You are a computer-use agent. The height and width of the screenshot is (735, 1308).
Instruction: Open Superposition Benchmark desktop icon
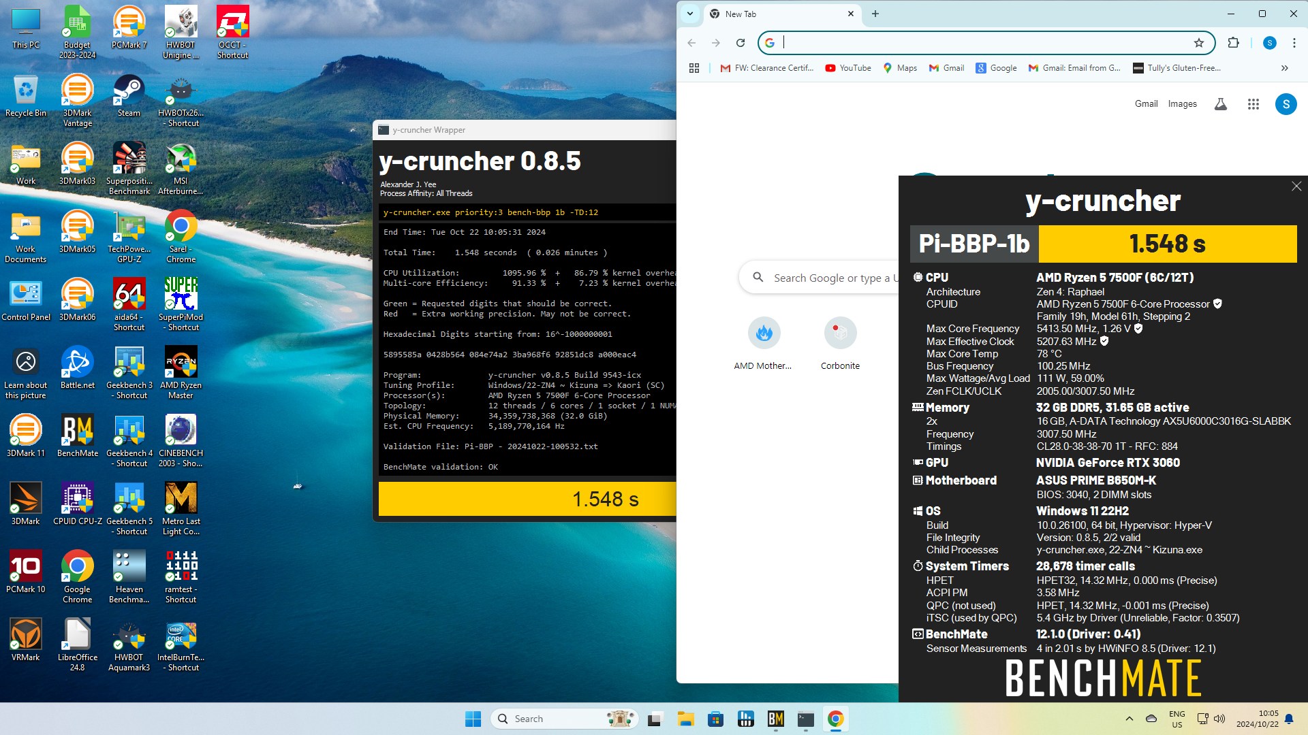pos(129,168)
